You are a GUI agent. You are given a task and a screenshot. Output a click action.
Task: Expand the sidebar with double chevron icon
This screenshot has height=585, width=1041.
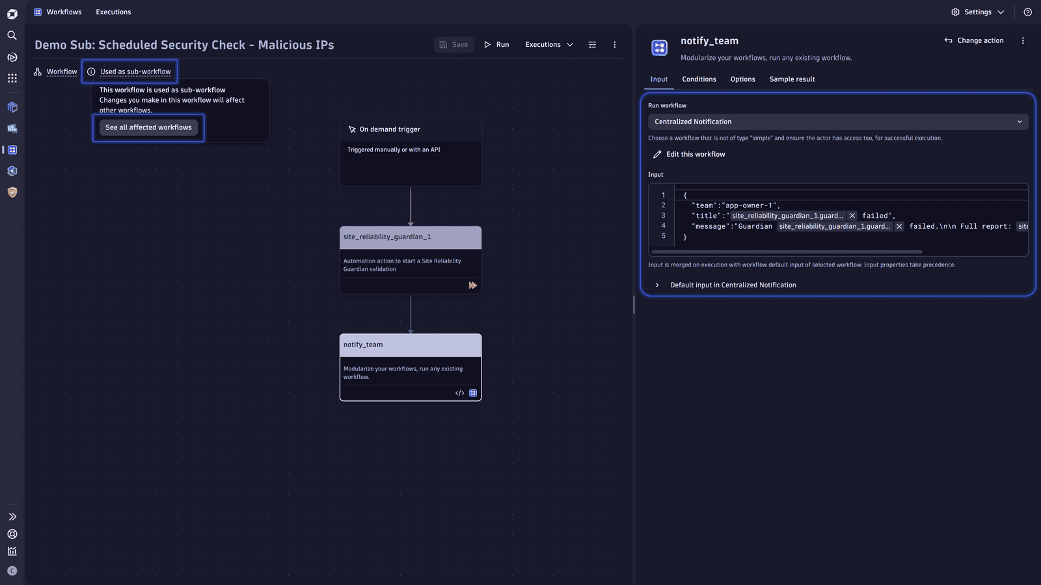(x=12, y=517)
